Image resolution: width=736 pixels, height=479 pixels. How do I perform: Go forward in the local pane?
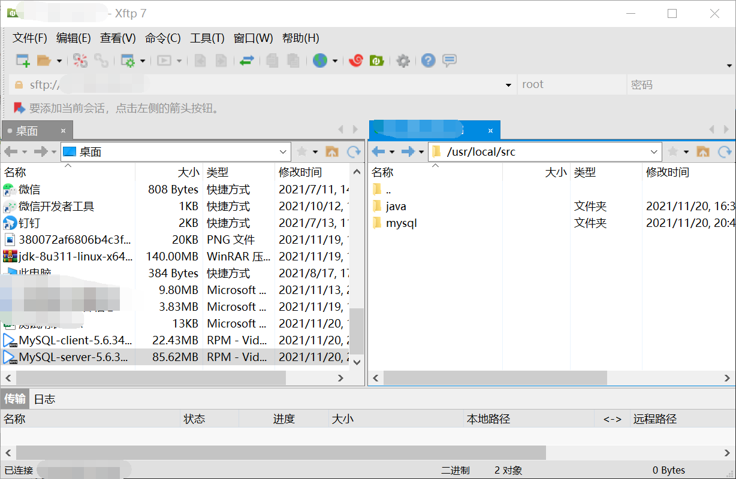point(41,151)
